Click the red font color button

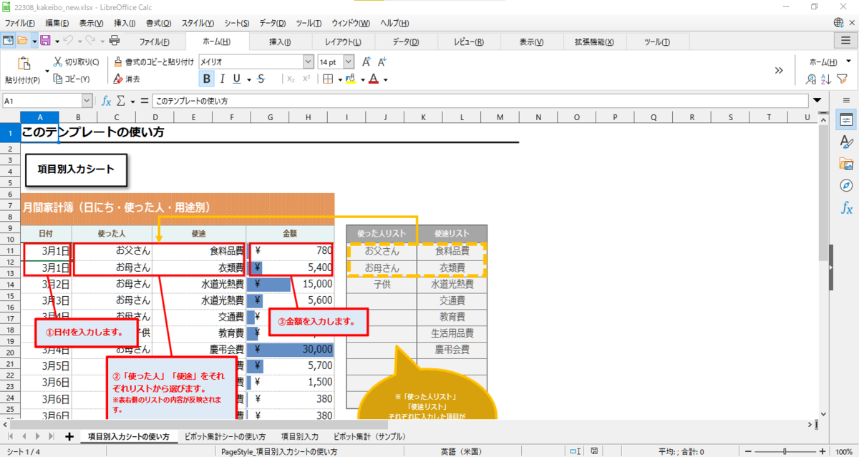tap(373, 79)
